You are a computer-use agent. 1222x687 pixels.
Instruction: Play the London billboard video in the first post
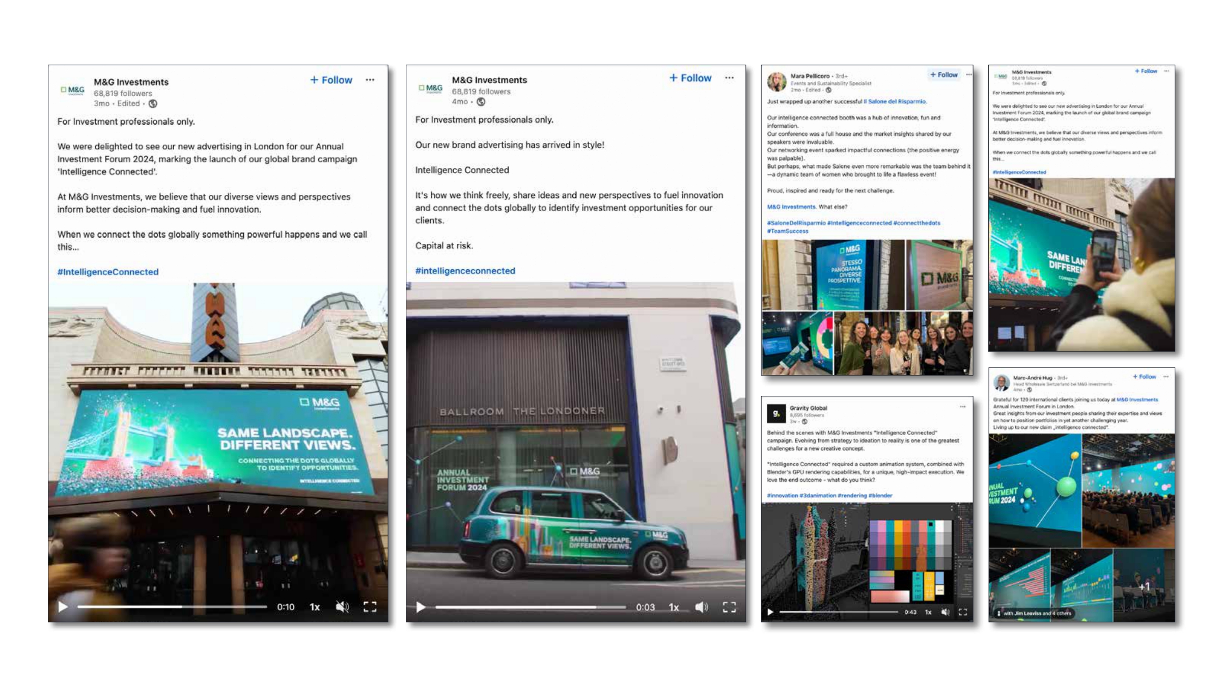click(63, 607)
